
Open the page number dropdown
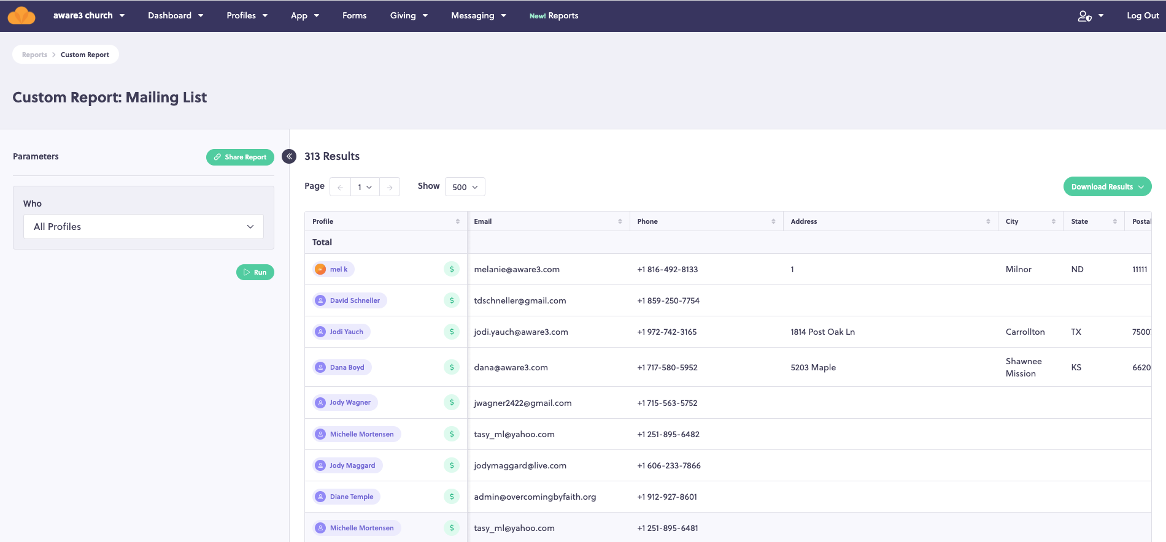[x=365, y=187]
